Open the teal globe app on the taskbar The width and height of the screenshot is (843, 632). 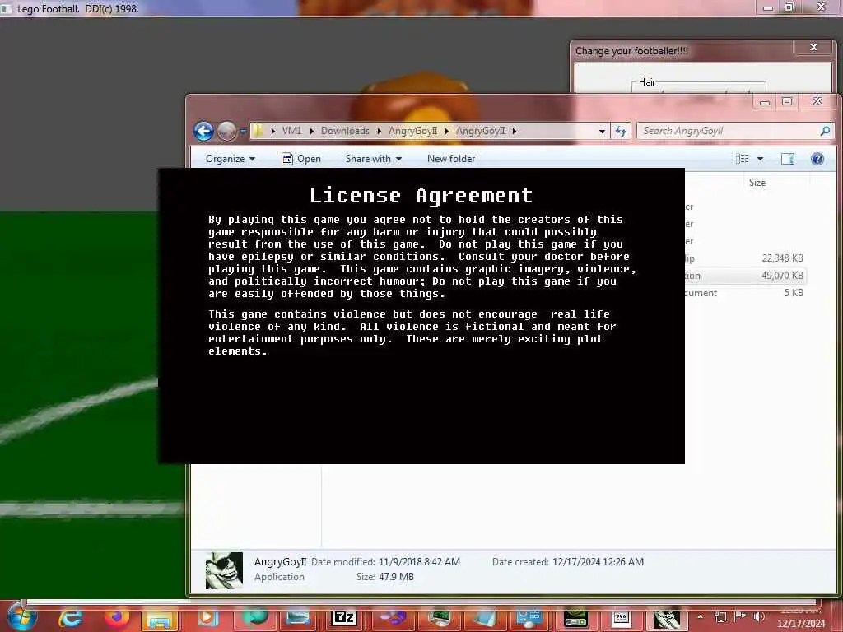pos(255,618)
